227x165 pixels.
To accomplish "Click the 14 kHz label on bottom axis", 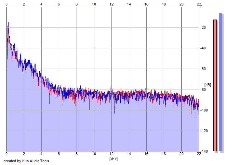I will tap(129, 154).
